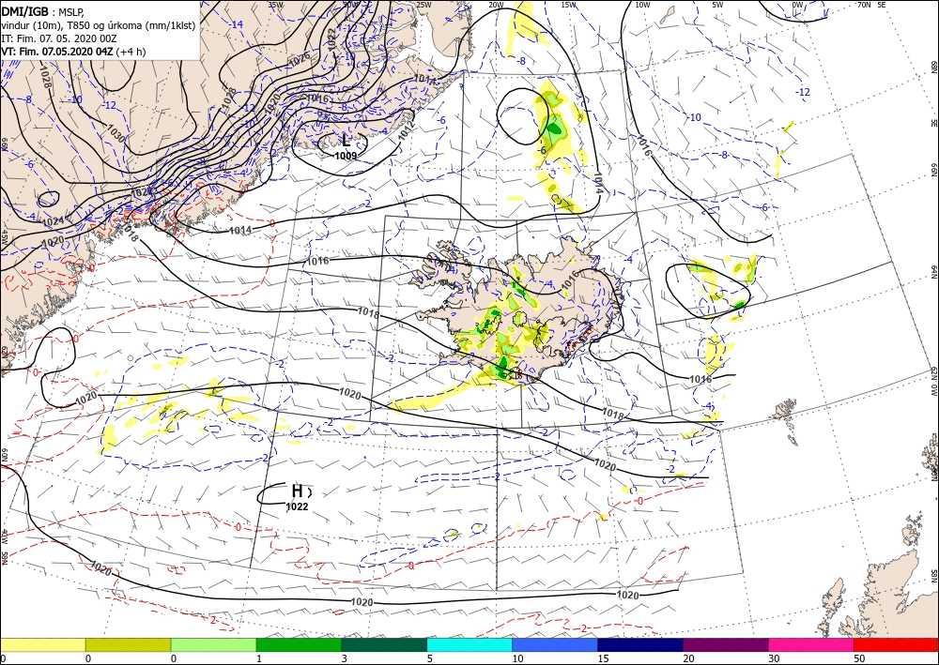Click the 1024 isobar label
This screenshot has width=939, height=665.
(x=53, y=221)
